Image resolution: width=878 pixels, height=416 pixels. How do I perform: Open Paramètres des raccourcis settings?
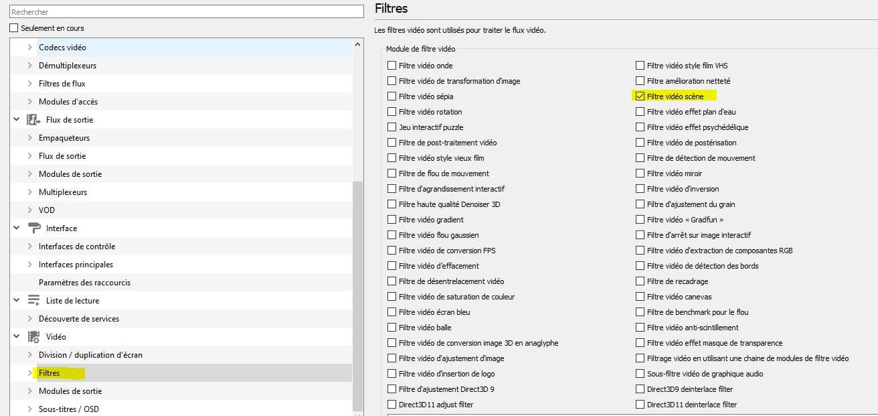[84, 283]
